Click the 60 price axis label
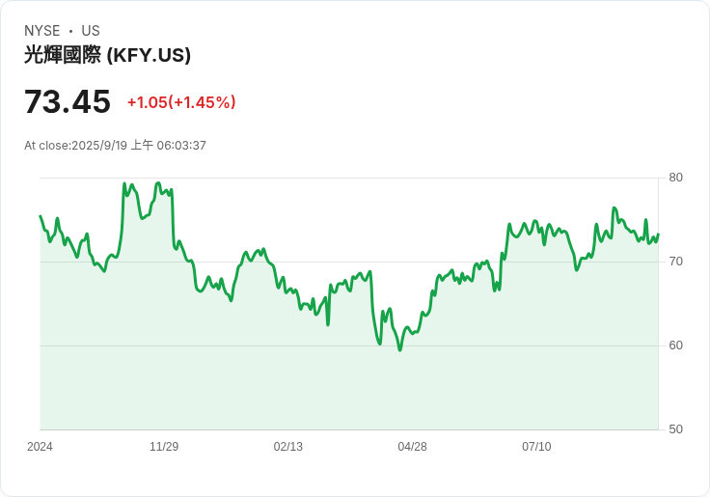 click(675, 345)
